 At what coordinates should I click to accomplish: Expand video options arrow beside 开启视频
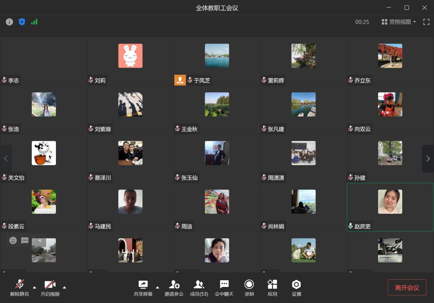(64, 287)
